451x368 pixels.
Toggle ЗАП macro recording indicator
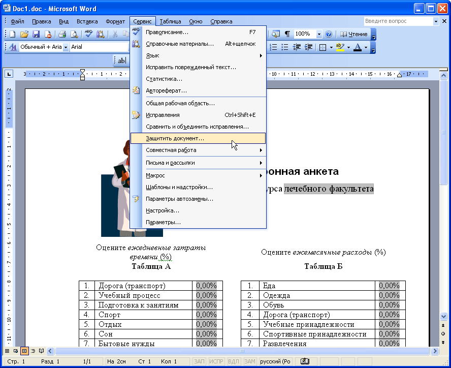click(199, 361)
